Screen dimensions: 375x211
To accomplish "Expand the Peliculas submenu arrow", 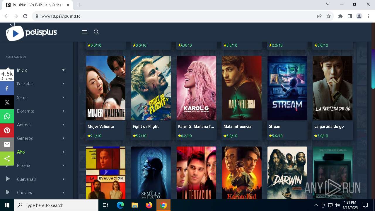I will 63,84.
